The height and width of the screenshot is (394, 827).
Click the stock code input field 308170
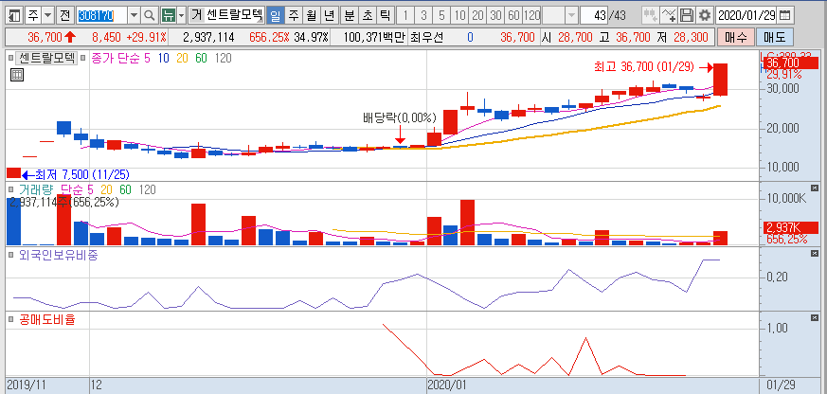click(101, 16)
